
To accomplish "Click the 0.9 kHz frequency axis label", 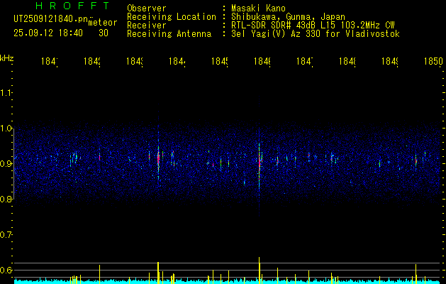I will (x=6, y=164).
